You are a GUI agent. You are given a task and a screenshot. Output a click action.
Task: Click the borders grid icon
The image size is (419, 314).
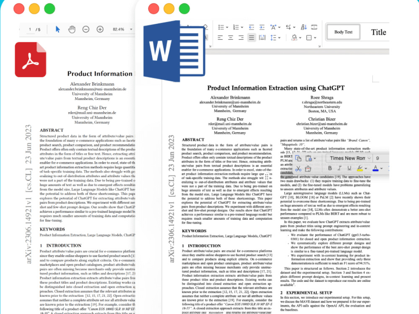tap(309, 38)
